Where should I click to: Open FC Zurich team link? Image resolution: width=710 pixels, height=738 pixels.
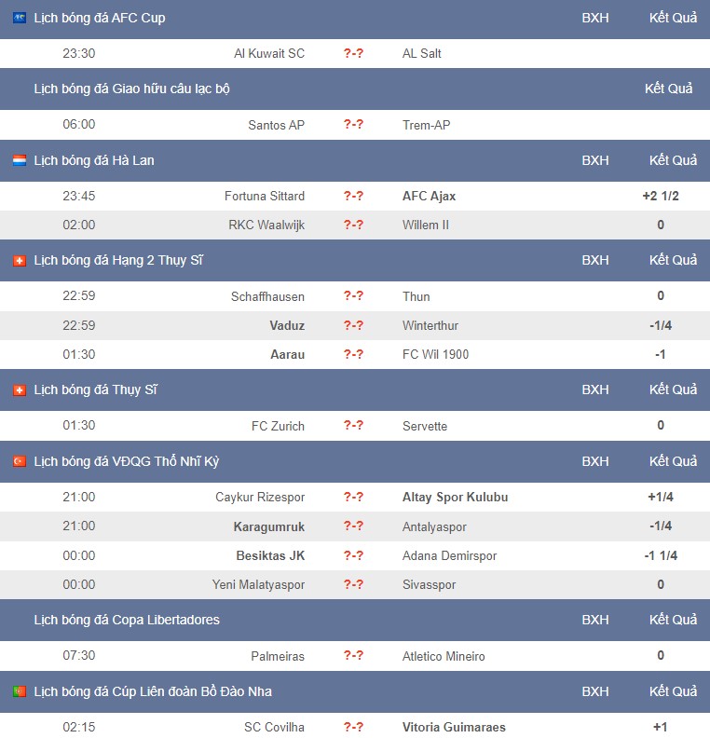pyautogui.click(x=278, y=426)
